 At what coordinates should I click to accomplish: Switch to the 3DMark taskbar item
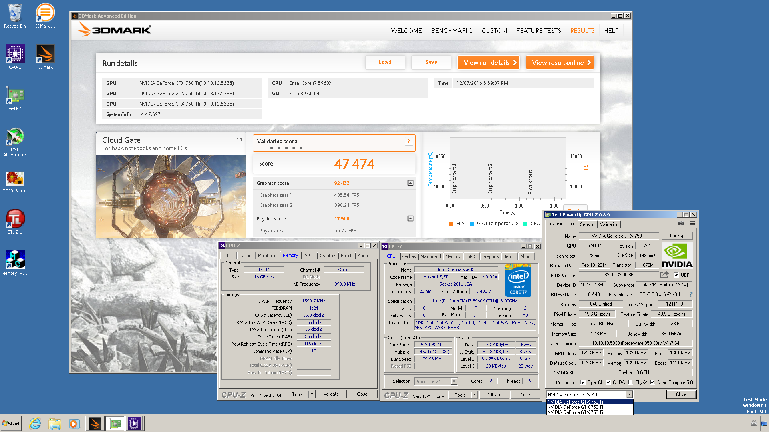click(95, 424)
